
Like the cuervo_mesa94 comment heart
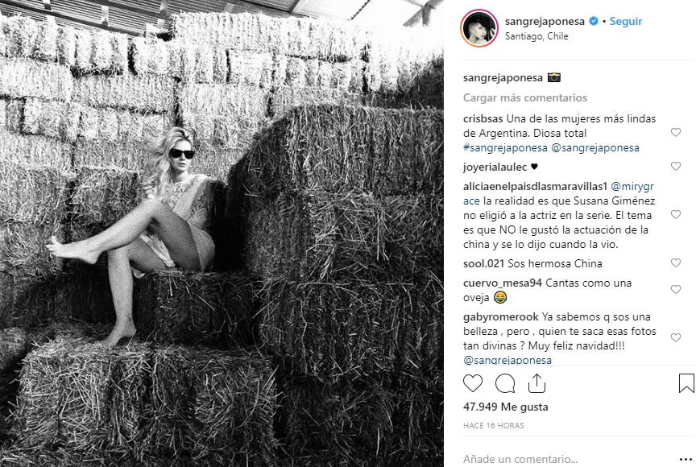click(676, 290)
